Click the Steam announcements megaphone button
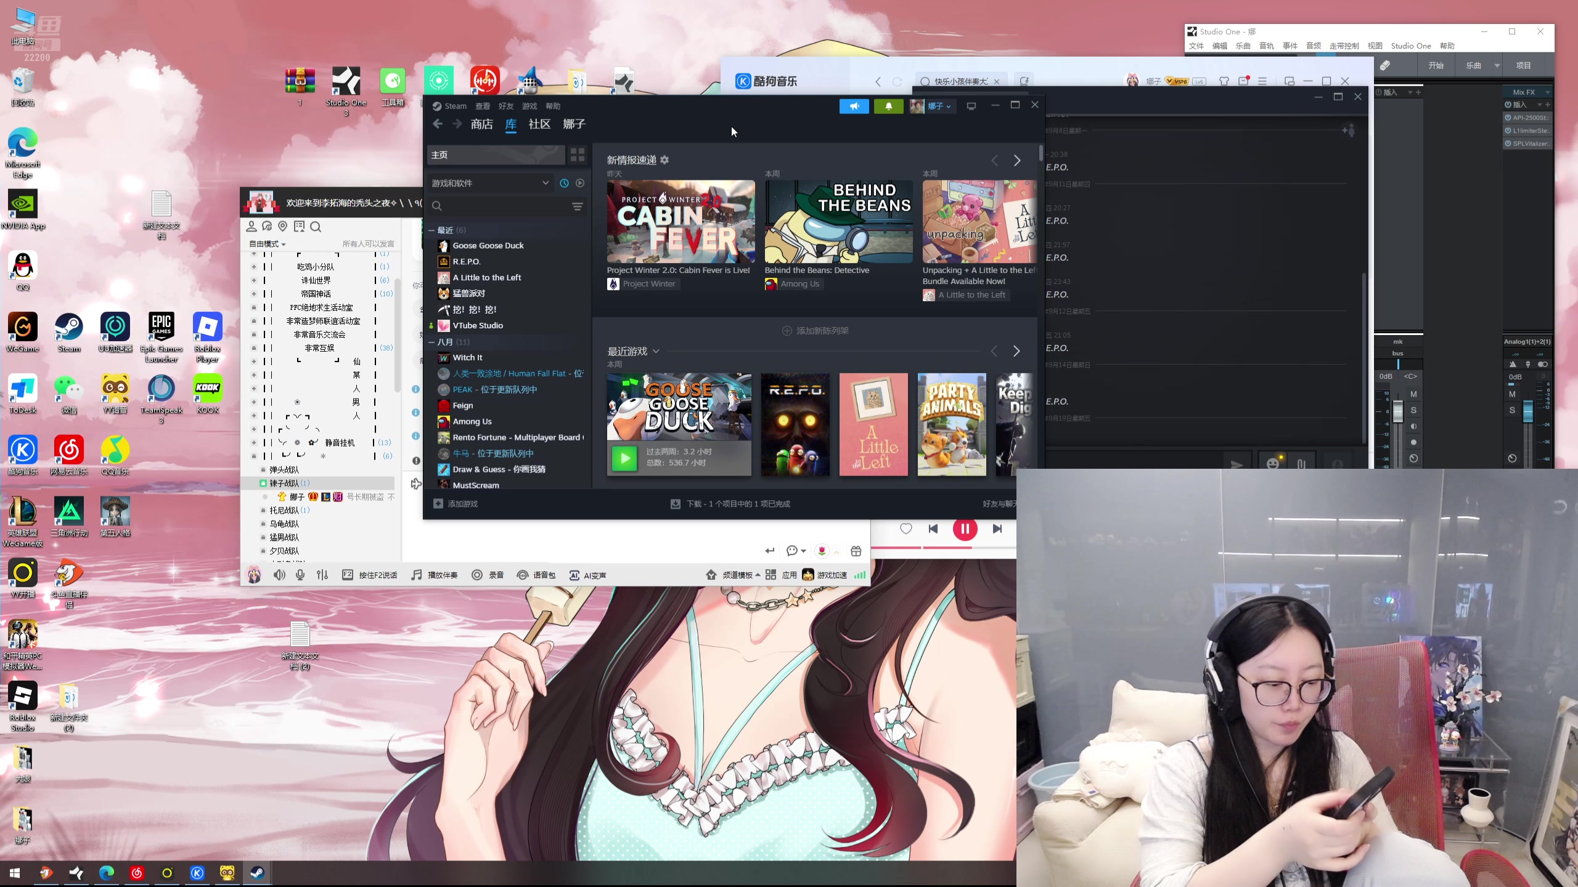Viewport: 1578px width, 887px height. coord(854,106)
